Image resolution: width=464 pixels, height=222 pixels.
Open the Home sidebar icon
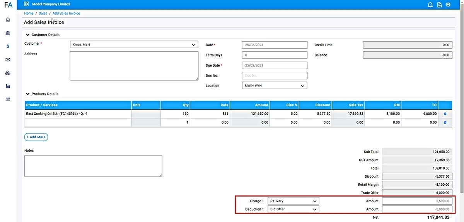click(8, 20)
